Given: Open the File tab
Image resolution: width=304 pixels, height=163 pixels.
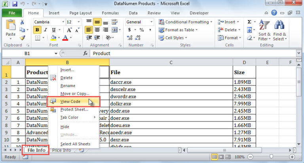Looking at the screenshot, I should (12, 13).
